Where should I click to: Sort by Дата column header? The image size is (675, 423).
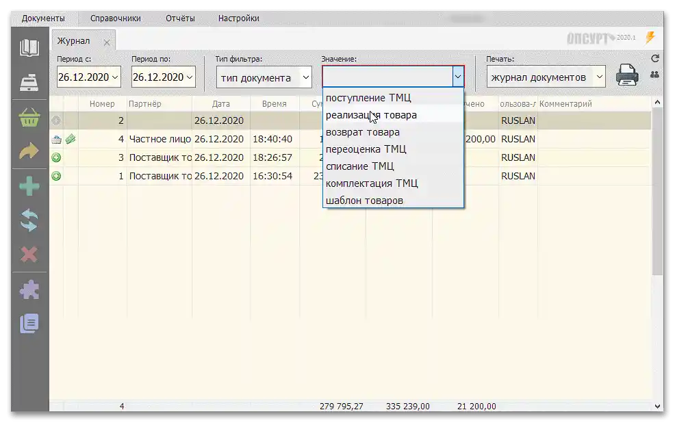point(221,104)
